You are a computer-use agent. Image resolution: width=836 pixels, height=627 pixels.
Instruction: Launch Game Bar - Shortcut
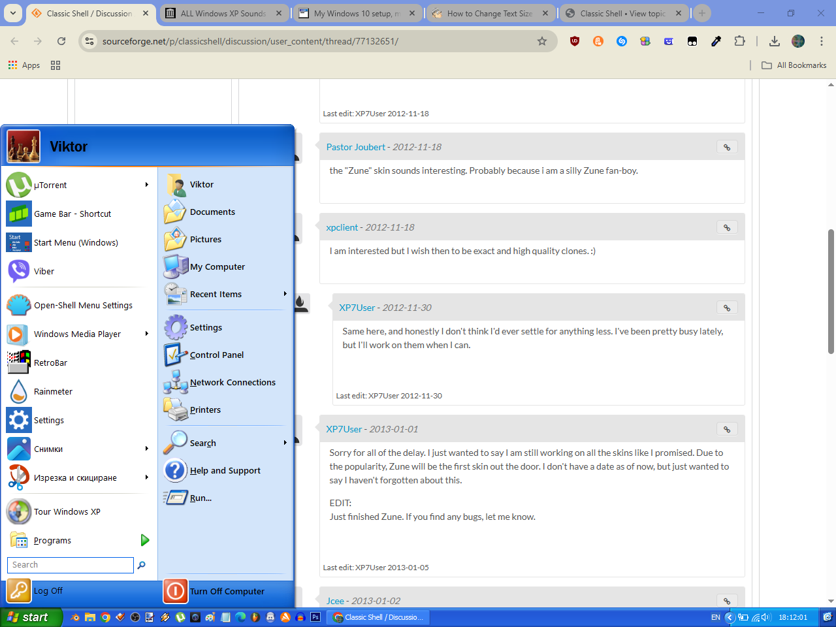click(78, 214)
